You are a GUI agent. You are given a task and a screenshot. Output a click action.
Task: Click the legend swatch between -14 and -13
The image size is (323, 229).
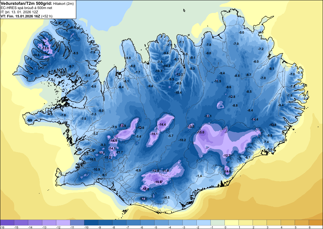[x=35, y=223]
